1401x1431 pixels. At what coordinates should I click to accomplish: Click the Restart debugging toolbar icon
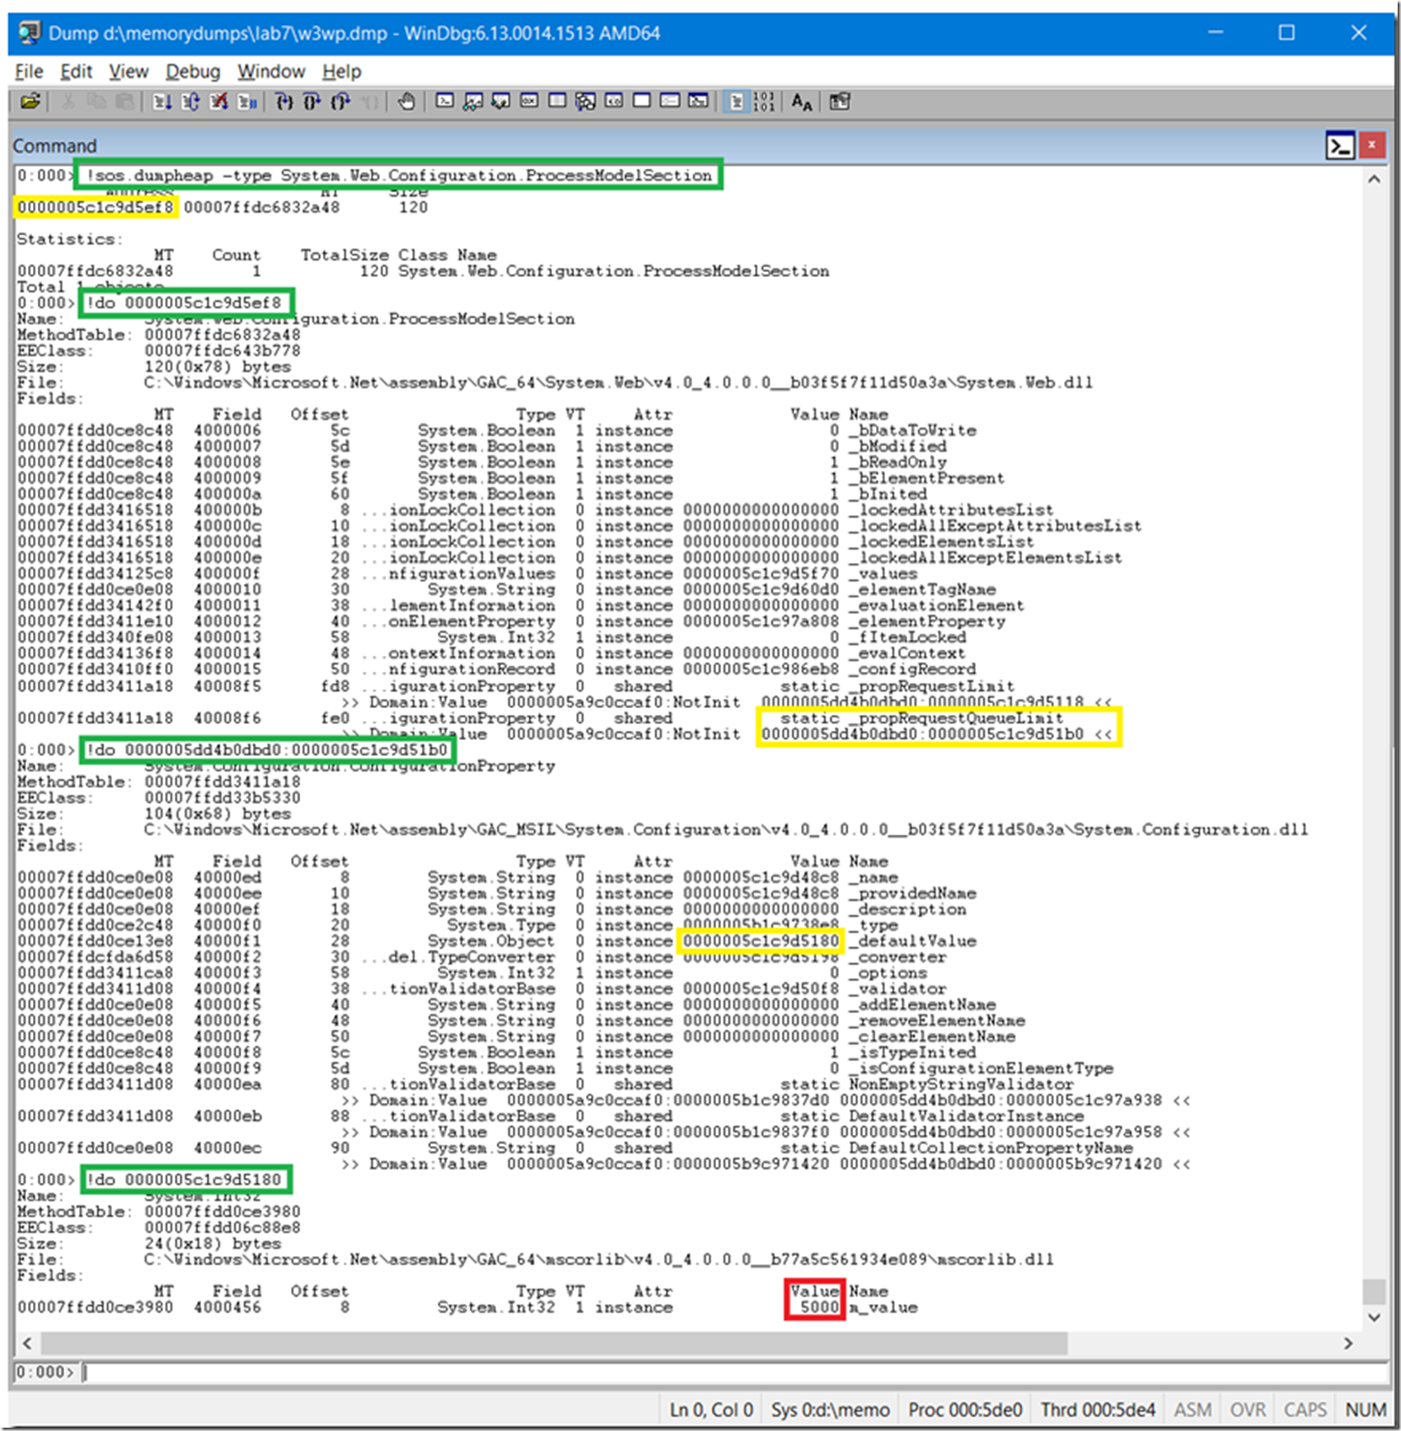point(190,101)
